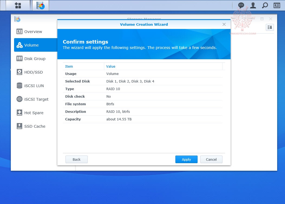Click Storage Manager window logo icon
This screenshot has width=285, height=204.
17,19
